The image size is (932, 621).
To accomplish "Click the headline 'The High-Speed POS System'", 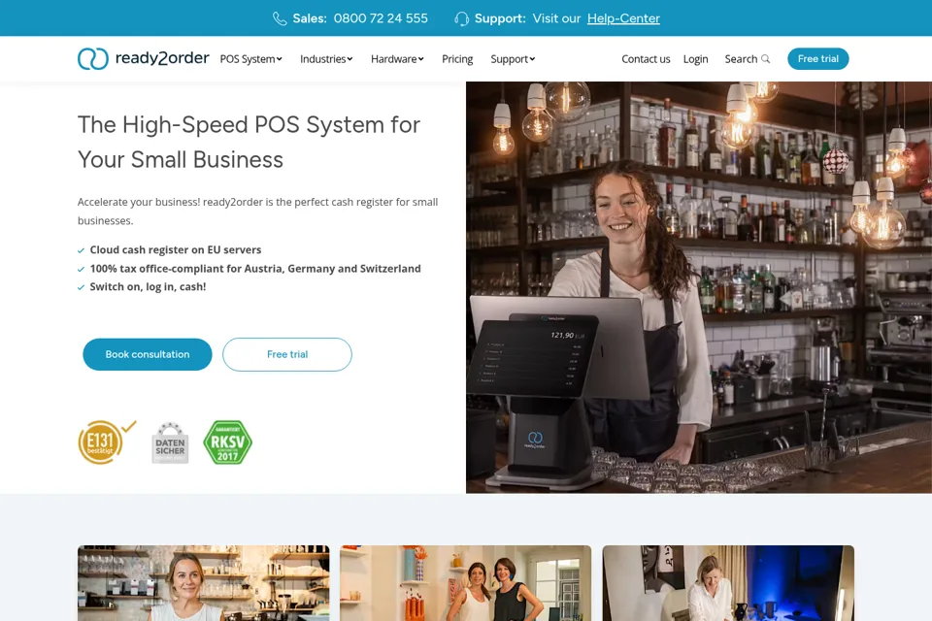I will click(x=249, y=142).
